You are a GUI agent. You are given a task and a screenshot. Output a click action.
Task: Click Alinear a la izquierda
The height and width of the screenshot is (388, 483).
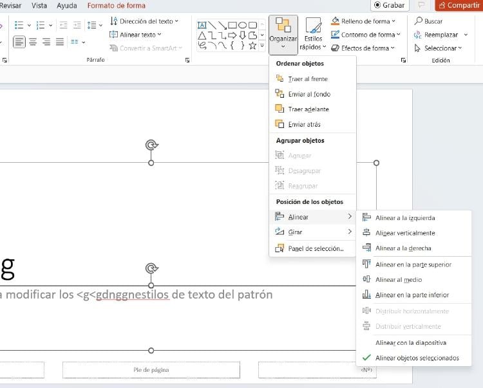pos(405,218)
